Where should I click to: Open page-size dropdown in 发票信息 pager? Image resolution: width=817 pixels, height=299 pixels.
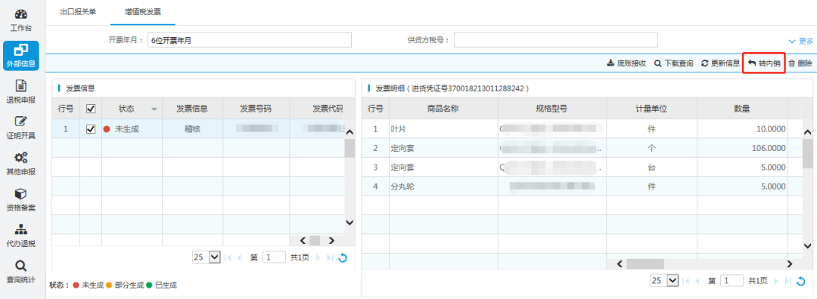(x=207, y=257)
